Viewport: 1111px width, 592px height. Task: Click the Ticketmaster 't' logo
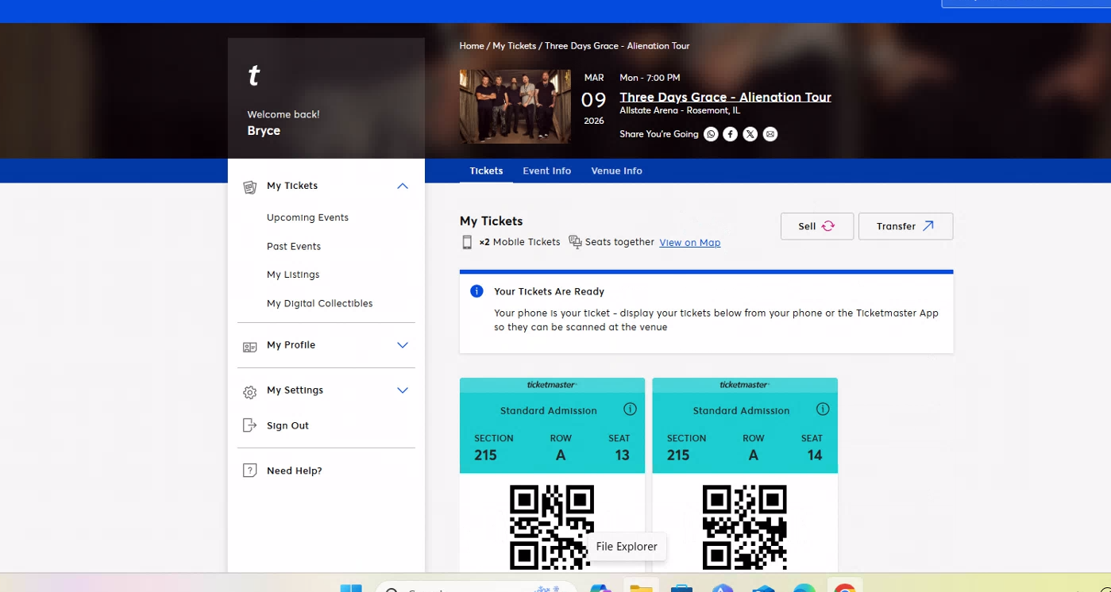(254, 75)
